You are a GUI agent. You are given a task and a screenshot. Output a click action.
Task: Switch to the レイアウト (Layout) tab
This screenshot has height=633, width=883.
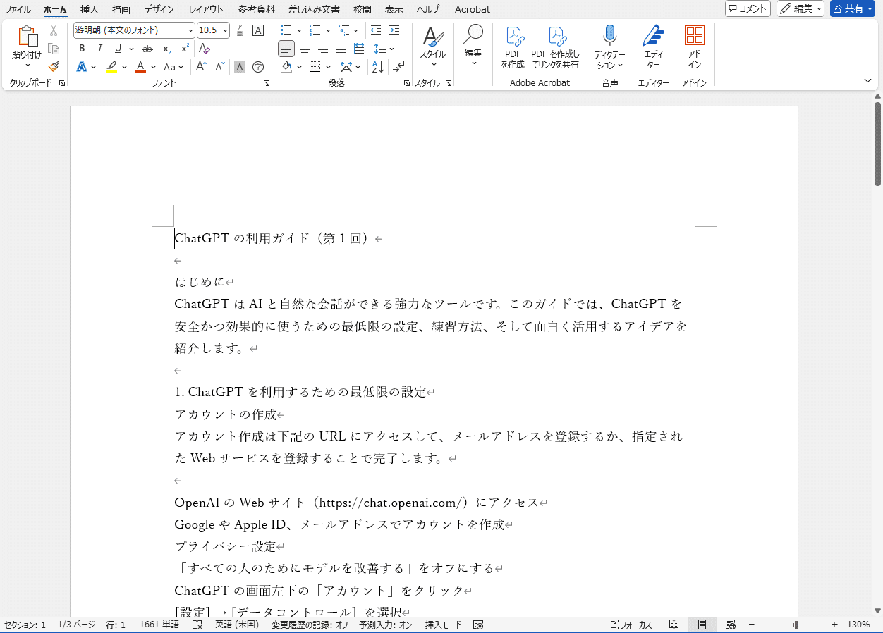(206, 9)
